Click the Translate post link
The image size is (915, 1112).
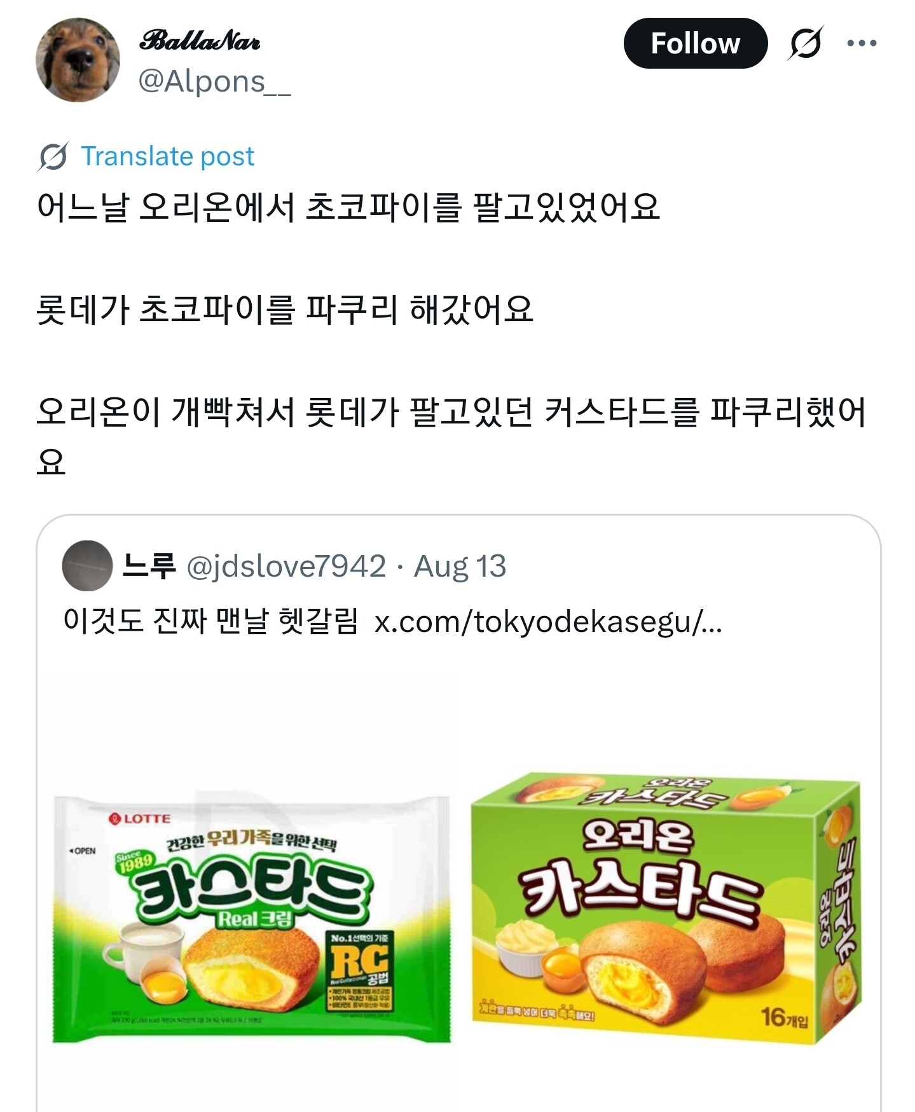click(167, 156)
